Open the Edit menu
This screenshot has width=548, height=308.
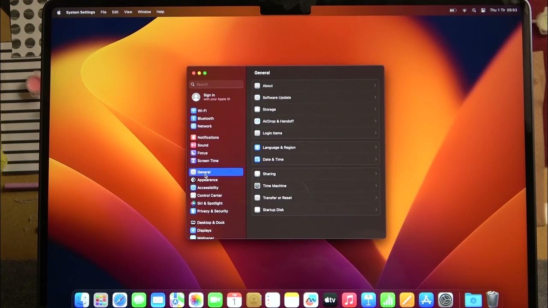[x=115, y=12]
